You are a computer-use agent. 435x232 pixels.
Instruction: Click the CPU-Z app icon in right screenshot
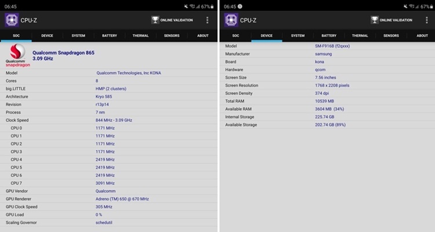pos(231,20)
